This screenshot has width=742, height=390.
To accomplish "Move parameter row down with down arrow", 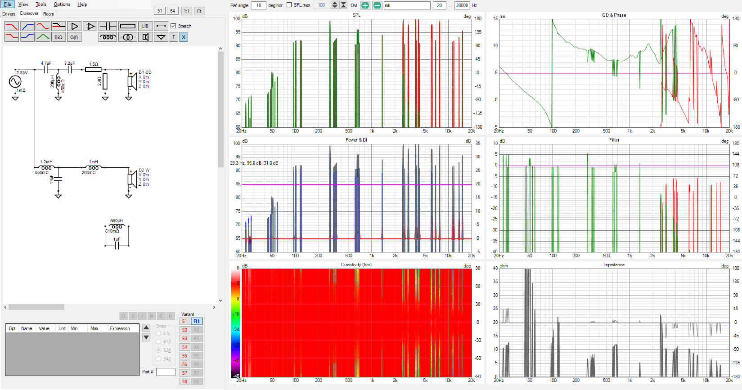I will (146, 337).
